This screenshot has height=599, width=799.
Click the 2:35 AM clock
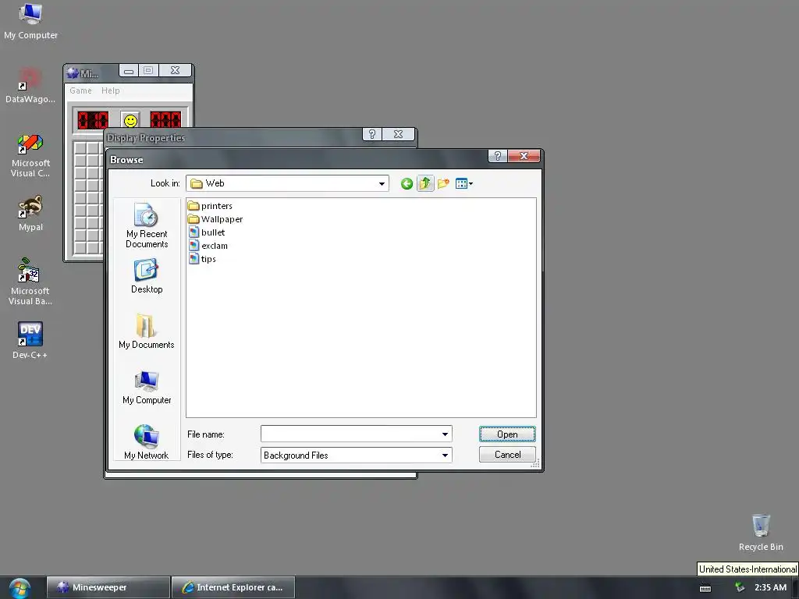pyautogui.click(x=770, y=587)
